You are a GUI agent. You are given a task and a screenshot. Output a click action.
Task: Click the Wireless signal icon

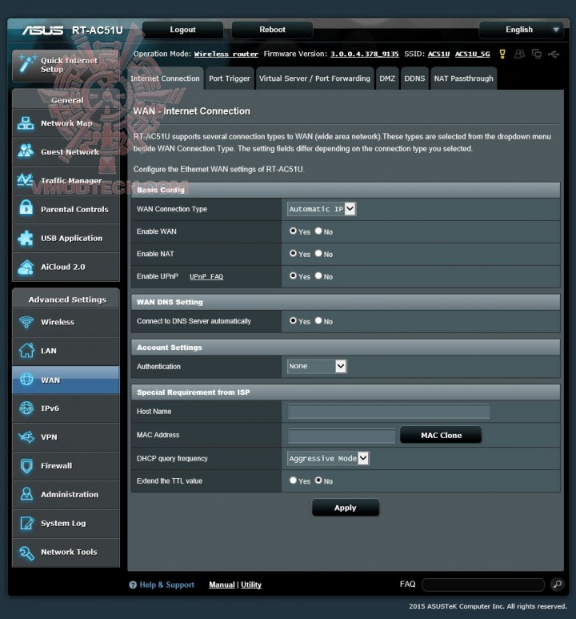pos(26,322)
